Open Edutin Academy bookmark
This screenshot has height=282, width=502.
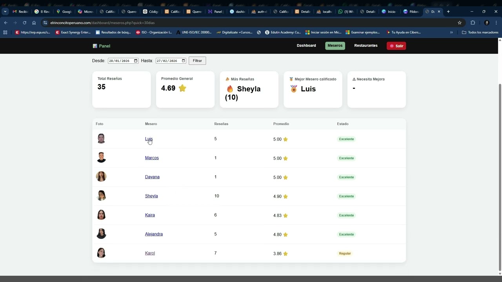point(283,33)
